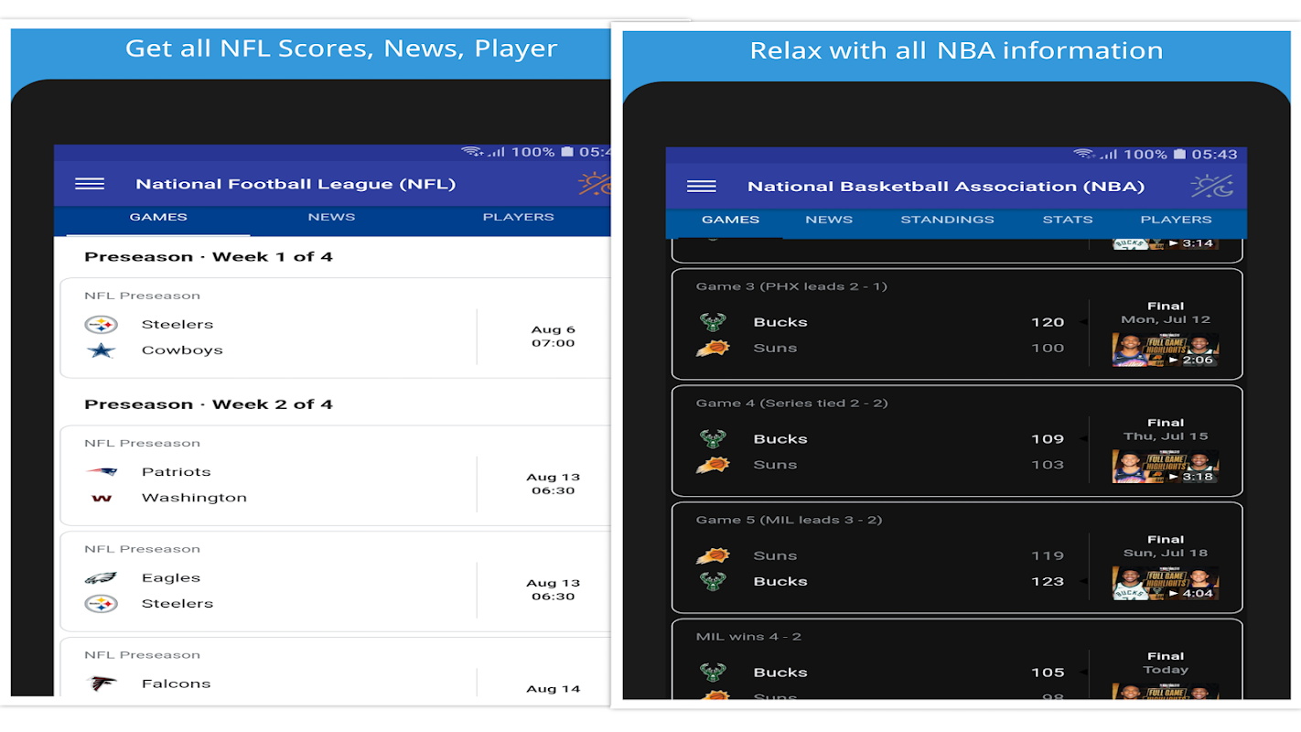Image resolution: width=1301 pixels, height=732 pixels.
Task: Click Suns score 100 in Game 3
Action: click(x=1048, y=348)
